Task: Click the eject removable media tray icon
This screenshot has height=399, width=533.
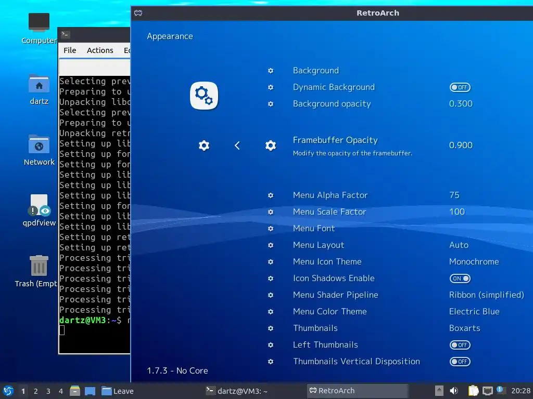Action: click(x=439, y=391)
